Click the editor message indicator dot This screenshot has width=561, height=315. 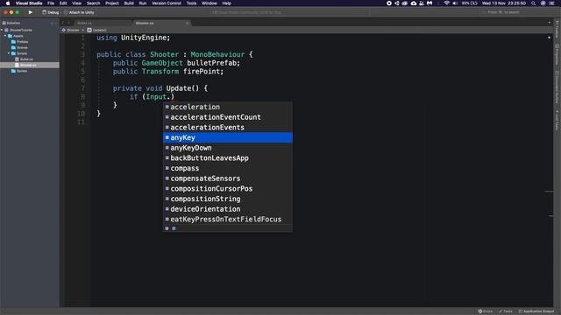click(550, 38)
